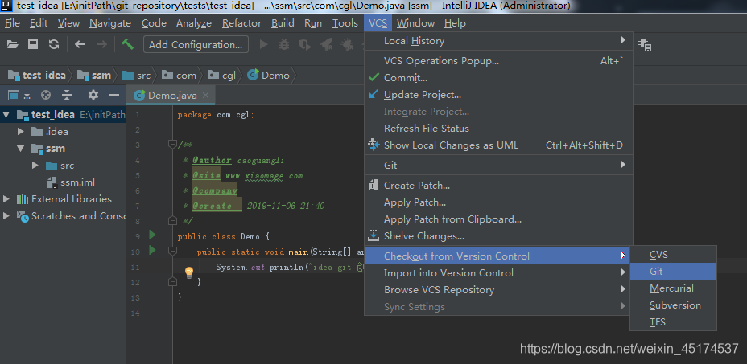The image size is (747, 364).
Task: Click the yellow lightbulb intention icon
Action: 189,272
